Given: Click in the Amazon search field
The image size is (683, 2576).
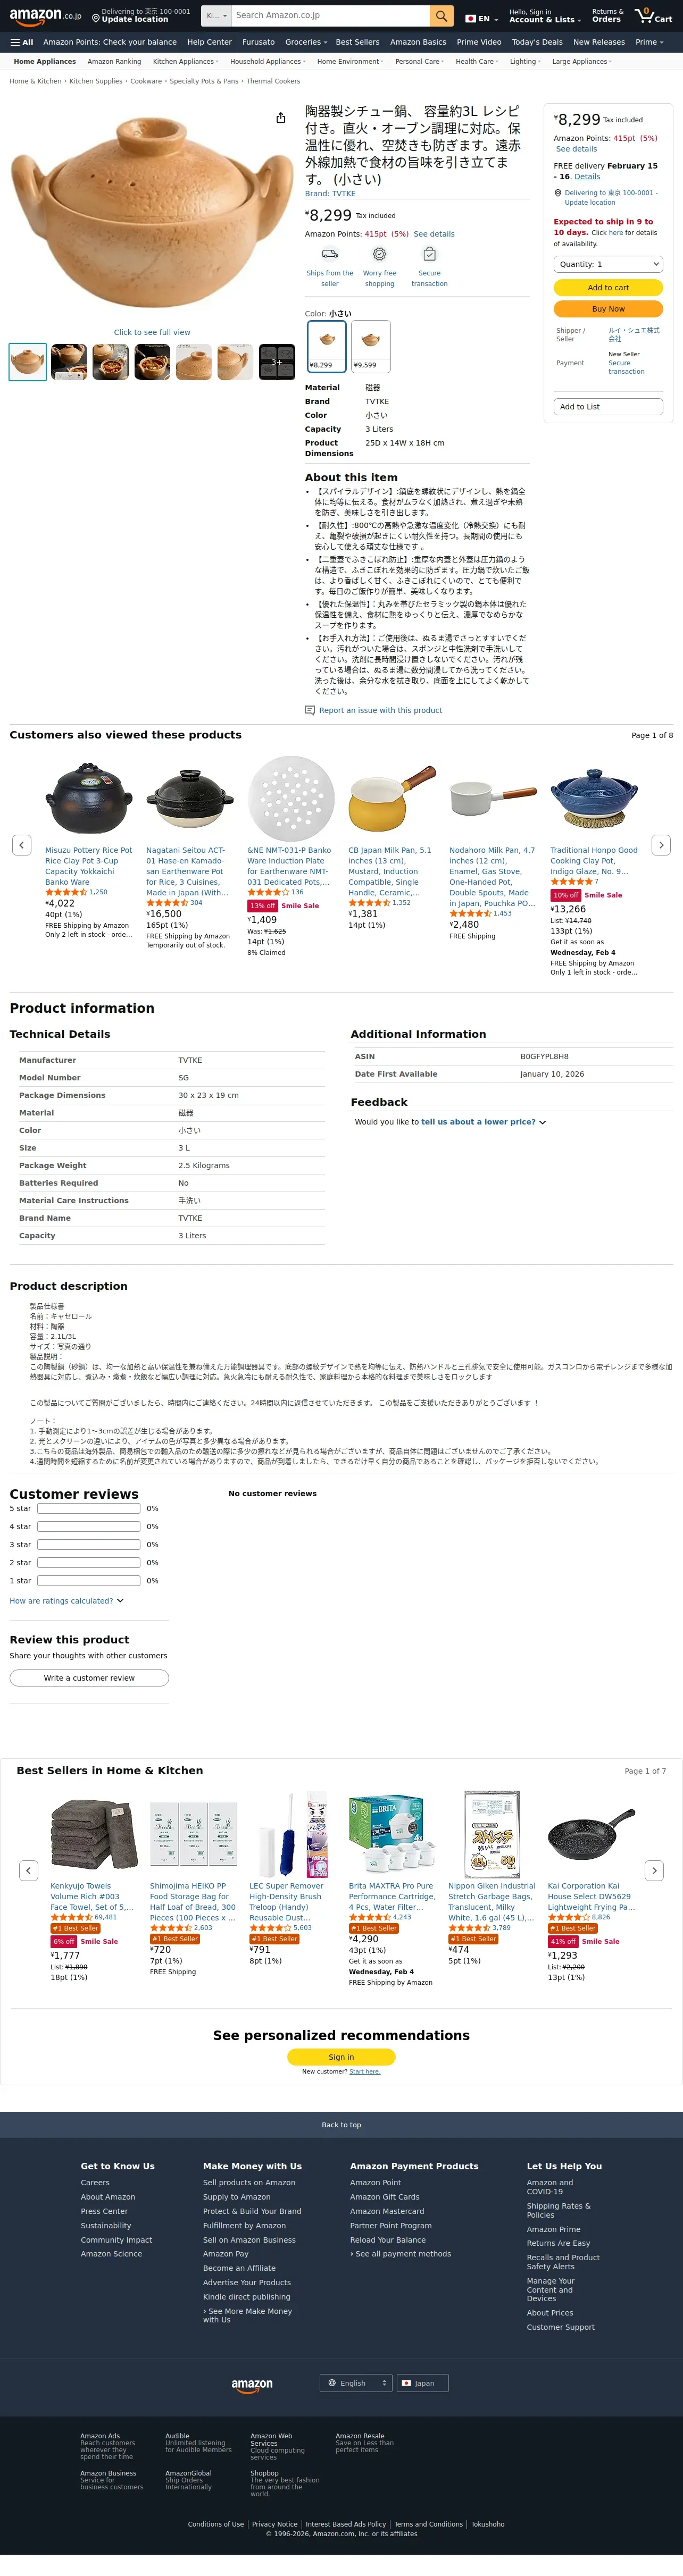Looking at the screenshot, I should [x=330, y=16].
